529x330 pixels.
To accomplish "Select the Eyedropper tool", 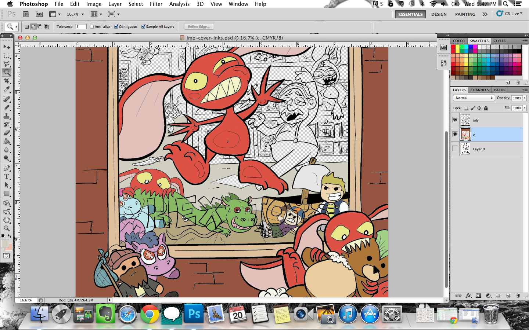I will tap(7, 89).
